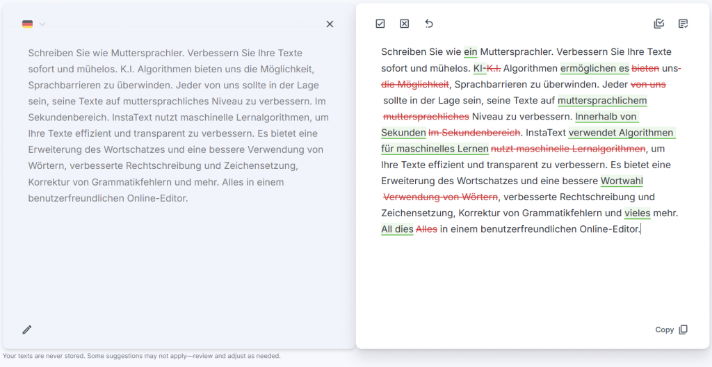The width and height of the screenshot is (712, 367).
Task: Click inside the left source text area
Action: [179, 126]
